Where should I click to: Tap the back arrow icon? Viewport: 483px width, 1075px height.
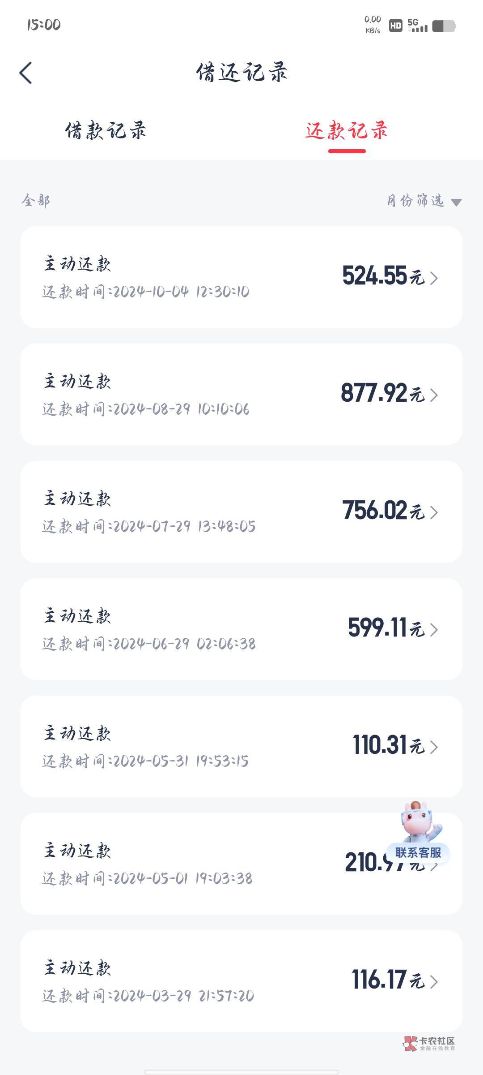tap(26, 73)
